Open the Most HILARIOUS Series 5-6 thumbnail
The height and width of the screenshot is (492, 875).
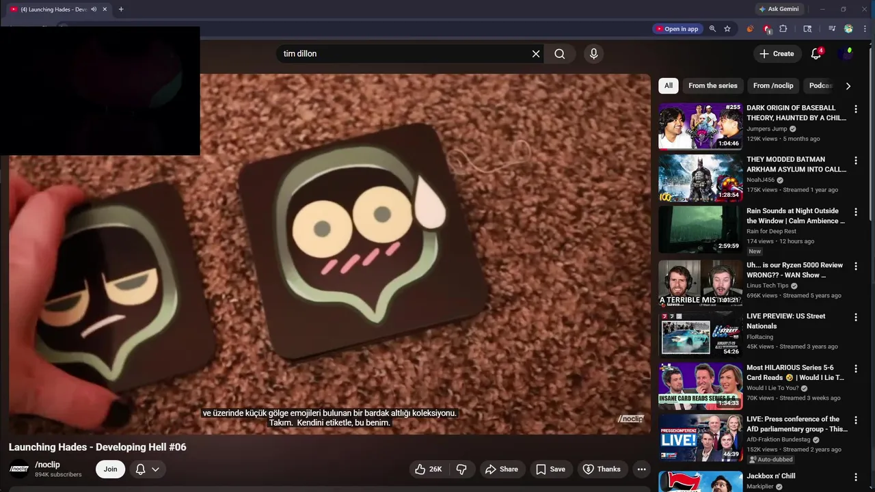[x=700, y=385]
